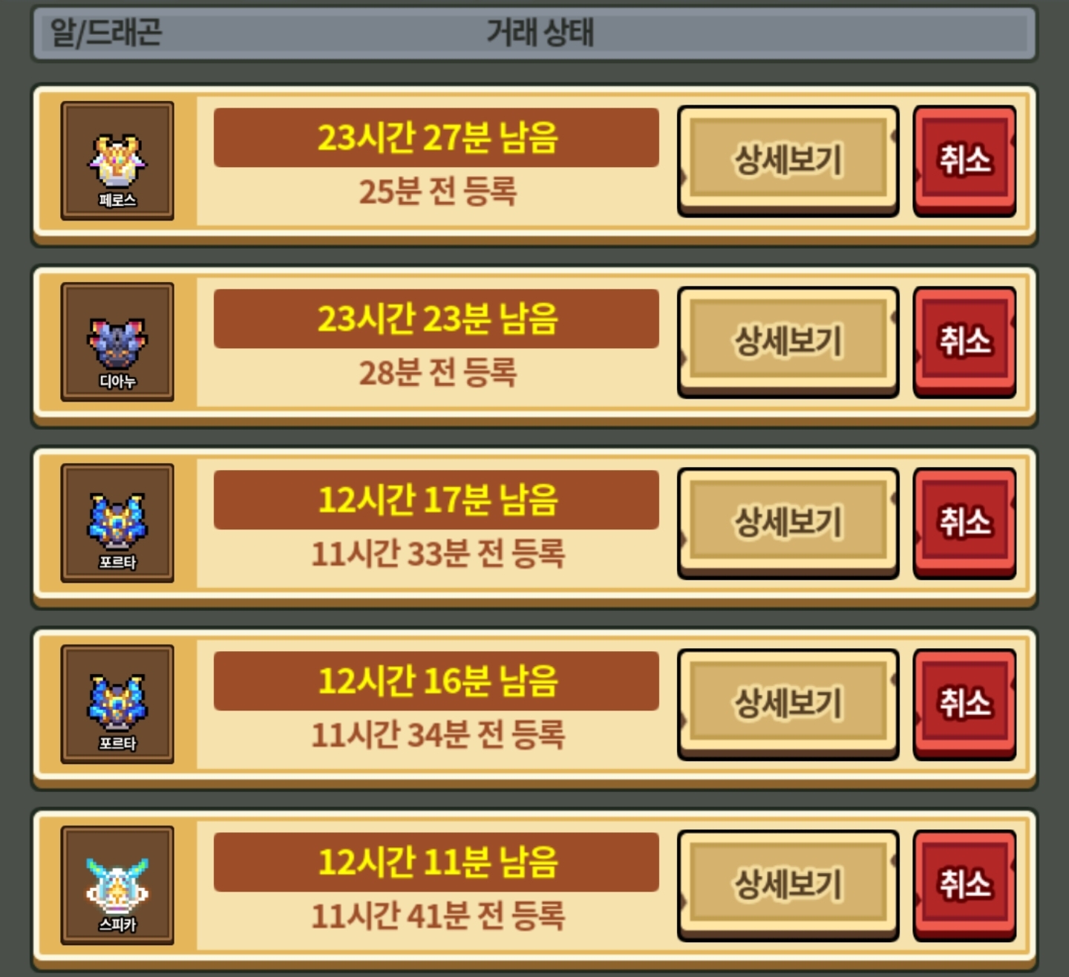Click the 거래 상태 column header

[540, 33]
